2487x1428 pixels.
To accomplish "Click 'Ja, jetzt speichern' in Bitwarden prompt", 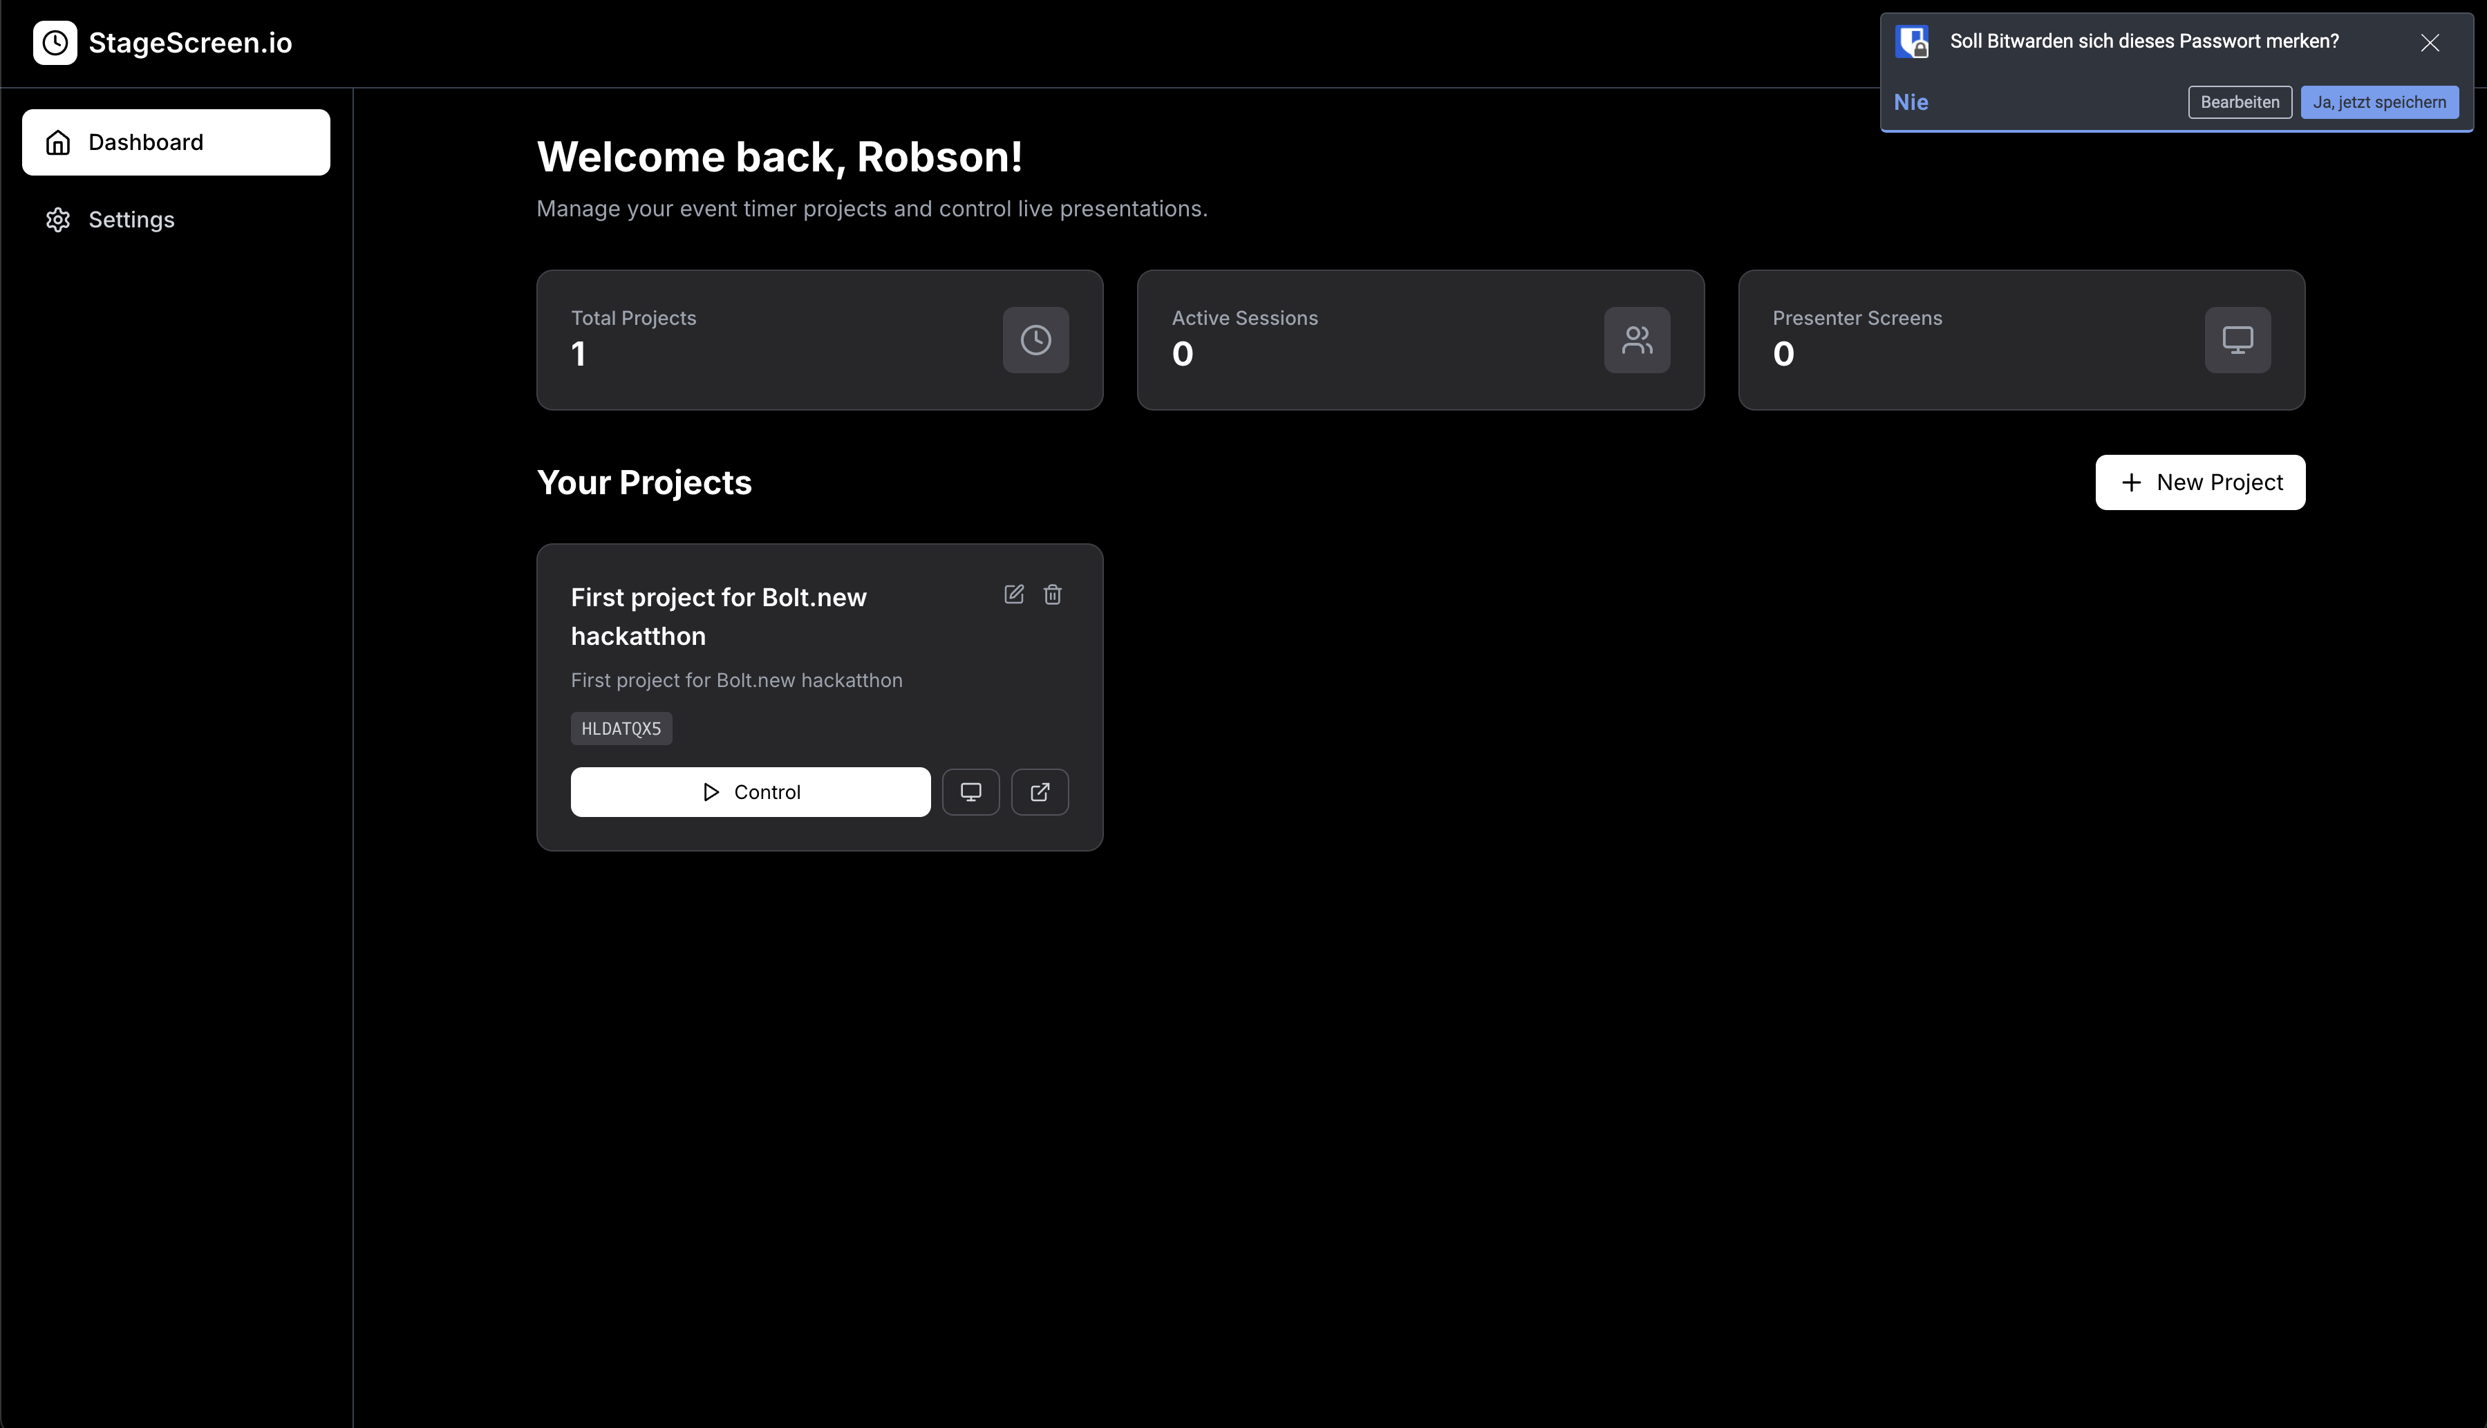I will [2378, 102].
